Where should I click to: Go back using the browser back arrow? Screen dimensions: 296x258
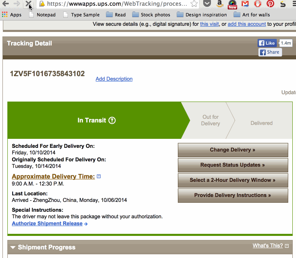[5, 3]
